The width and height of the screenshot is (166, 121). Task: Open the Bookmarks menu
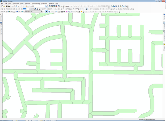point(16,3)
